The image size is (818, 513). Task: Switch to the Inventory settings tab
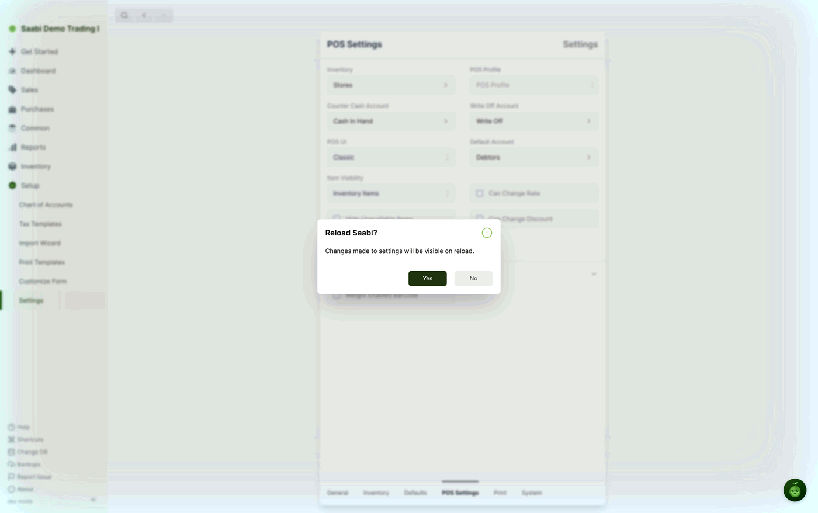click(376, 493)
